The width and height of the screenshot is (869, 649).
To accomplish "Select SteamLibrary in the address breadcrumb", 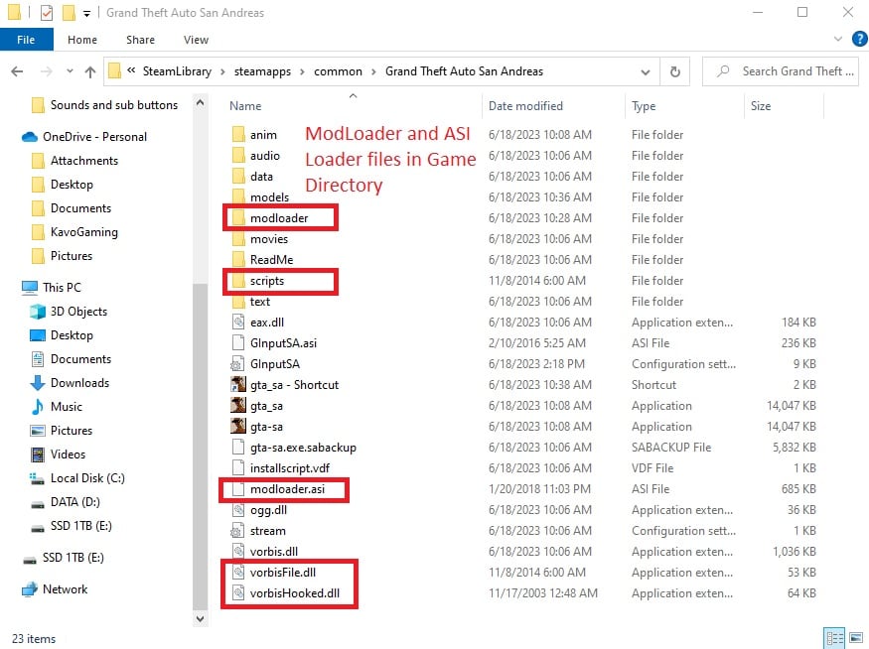I will (x=177, y=71).
